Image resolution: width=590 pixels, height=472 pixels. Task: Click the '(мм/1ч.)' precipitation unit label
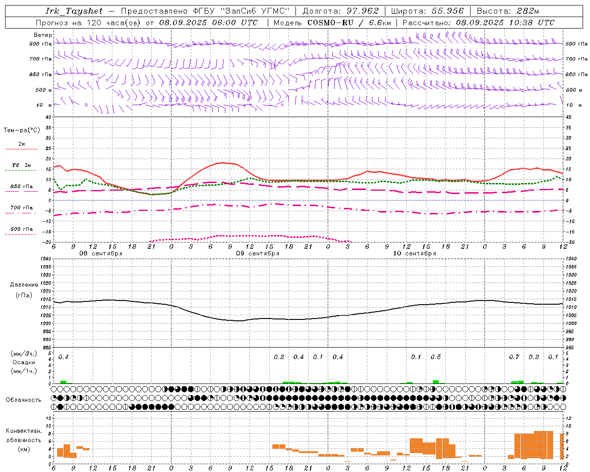pyautogui.click(x=24, y=371)
